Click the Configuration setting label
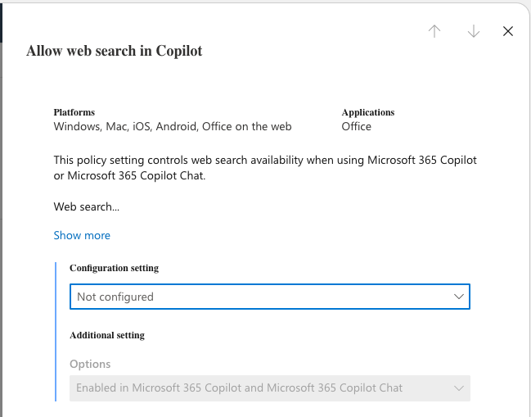 pos(114,268)
